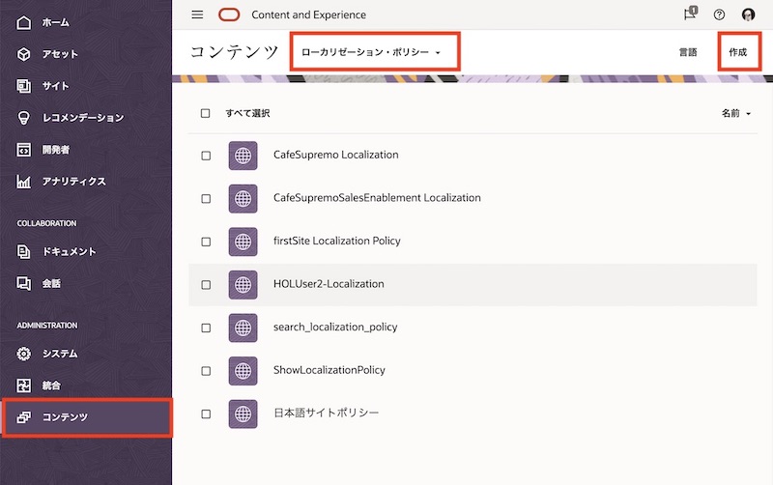Screen dimensions: 773x485
Task: Toggle the hamburger navigation menu
Action: (197, 14)
